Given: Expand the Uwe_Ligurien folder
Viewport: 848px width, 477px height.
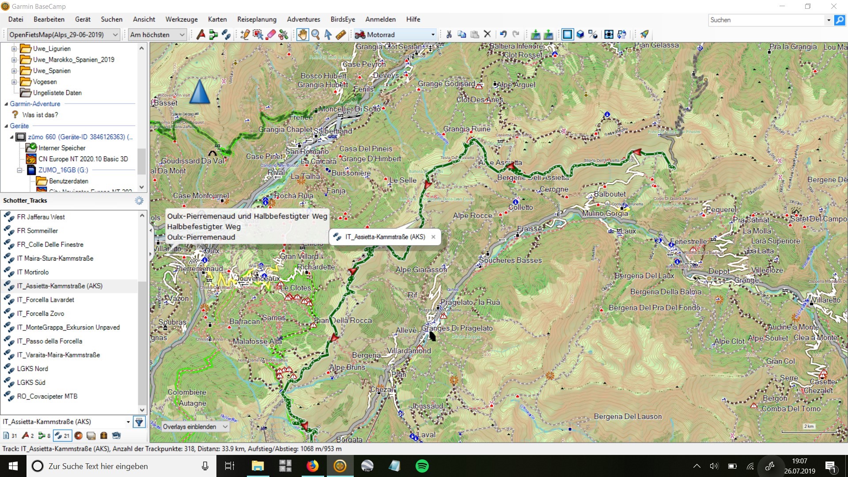Looking at the screenshot, I should pyautogui.click(x=14, y=49).
